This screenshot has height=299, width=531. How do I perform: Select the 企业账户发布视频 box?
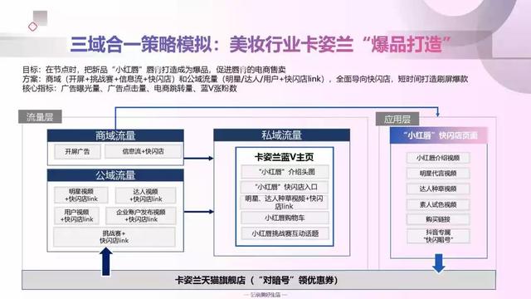click(141, 216)
